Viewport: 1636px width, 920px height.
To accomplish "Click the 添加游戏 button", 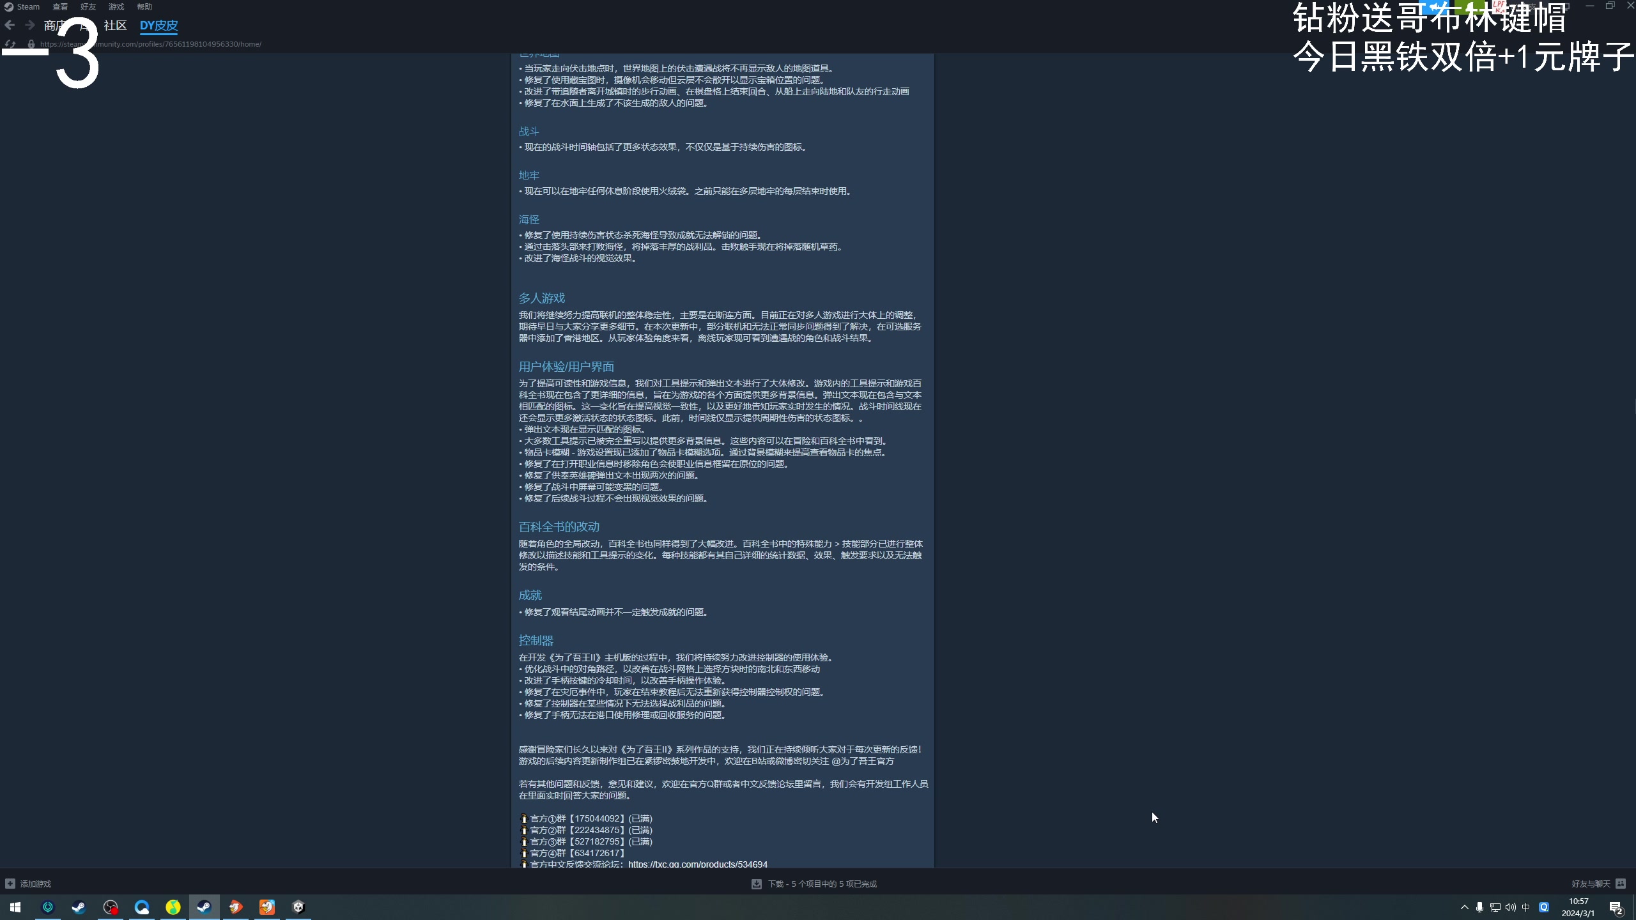I will [35, 884].
